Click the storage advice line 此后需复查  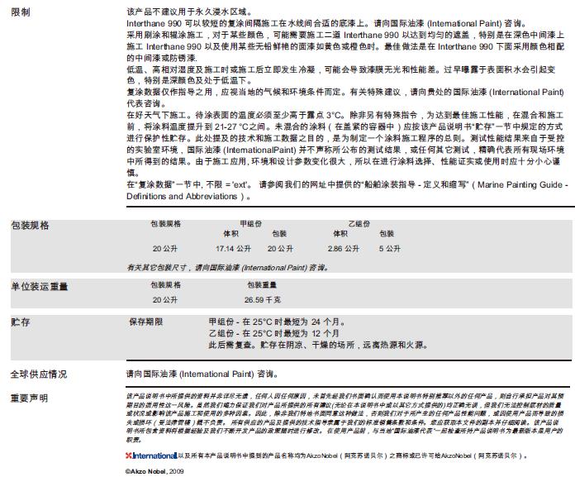coord(318,345)
